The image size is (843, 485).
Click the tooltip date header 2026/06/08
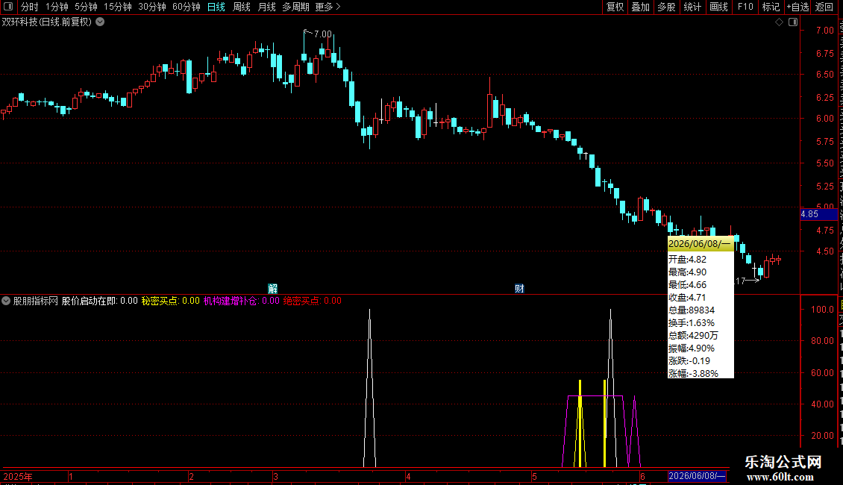pos(701,244)
